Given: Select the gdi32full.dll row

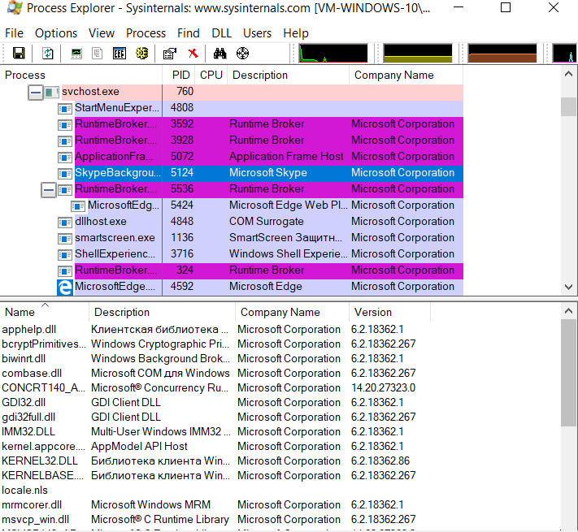Looking at the screenshot, I should click(215, 417).
